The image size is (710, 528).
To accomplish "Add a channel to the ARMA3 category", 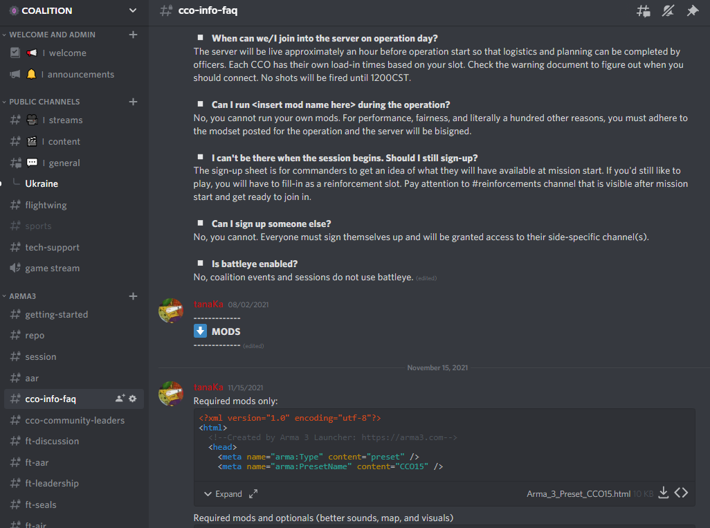I will tap(133, 296).
